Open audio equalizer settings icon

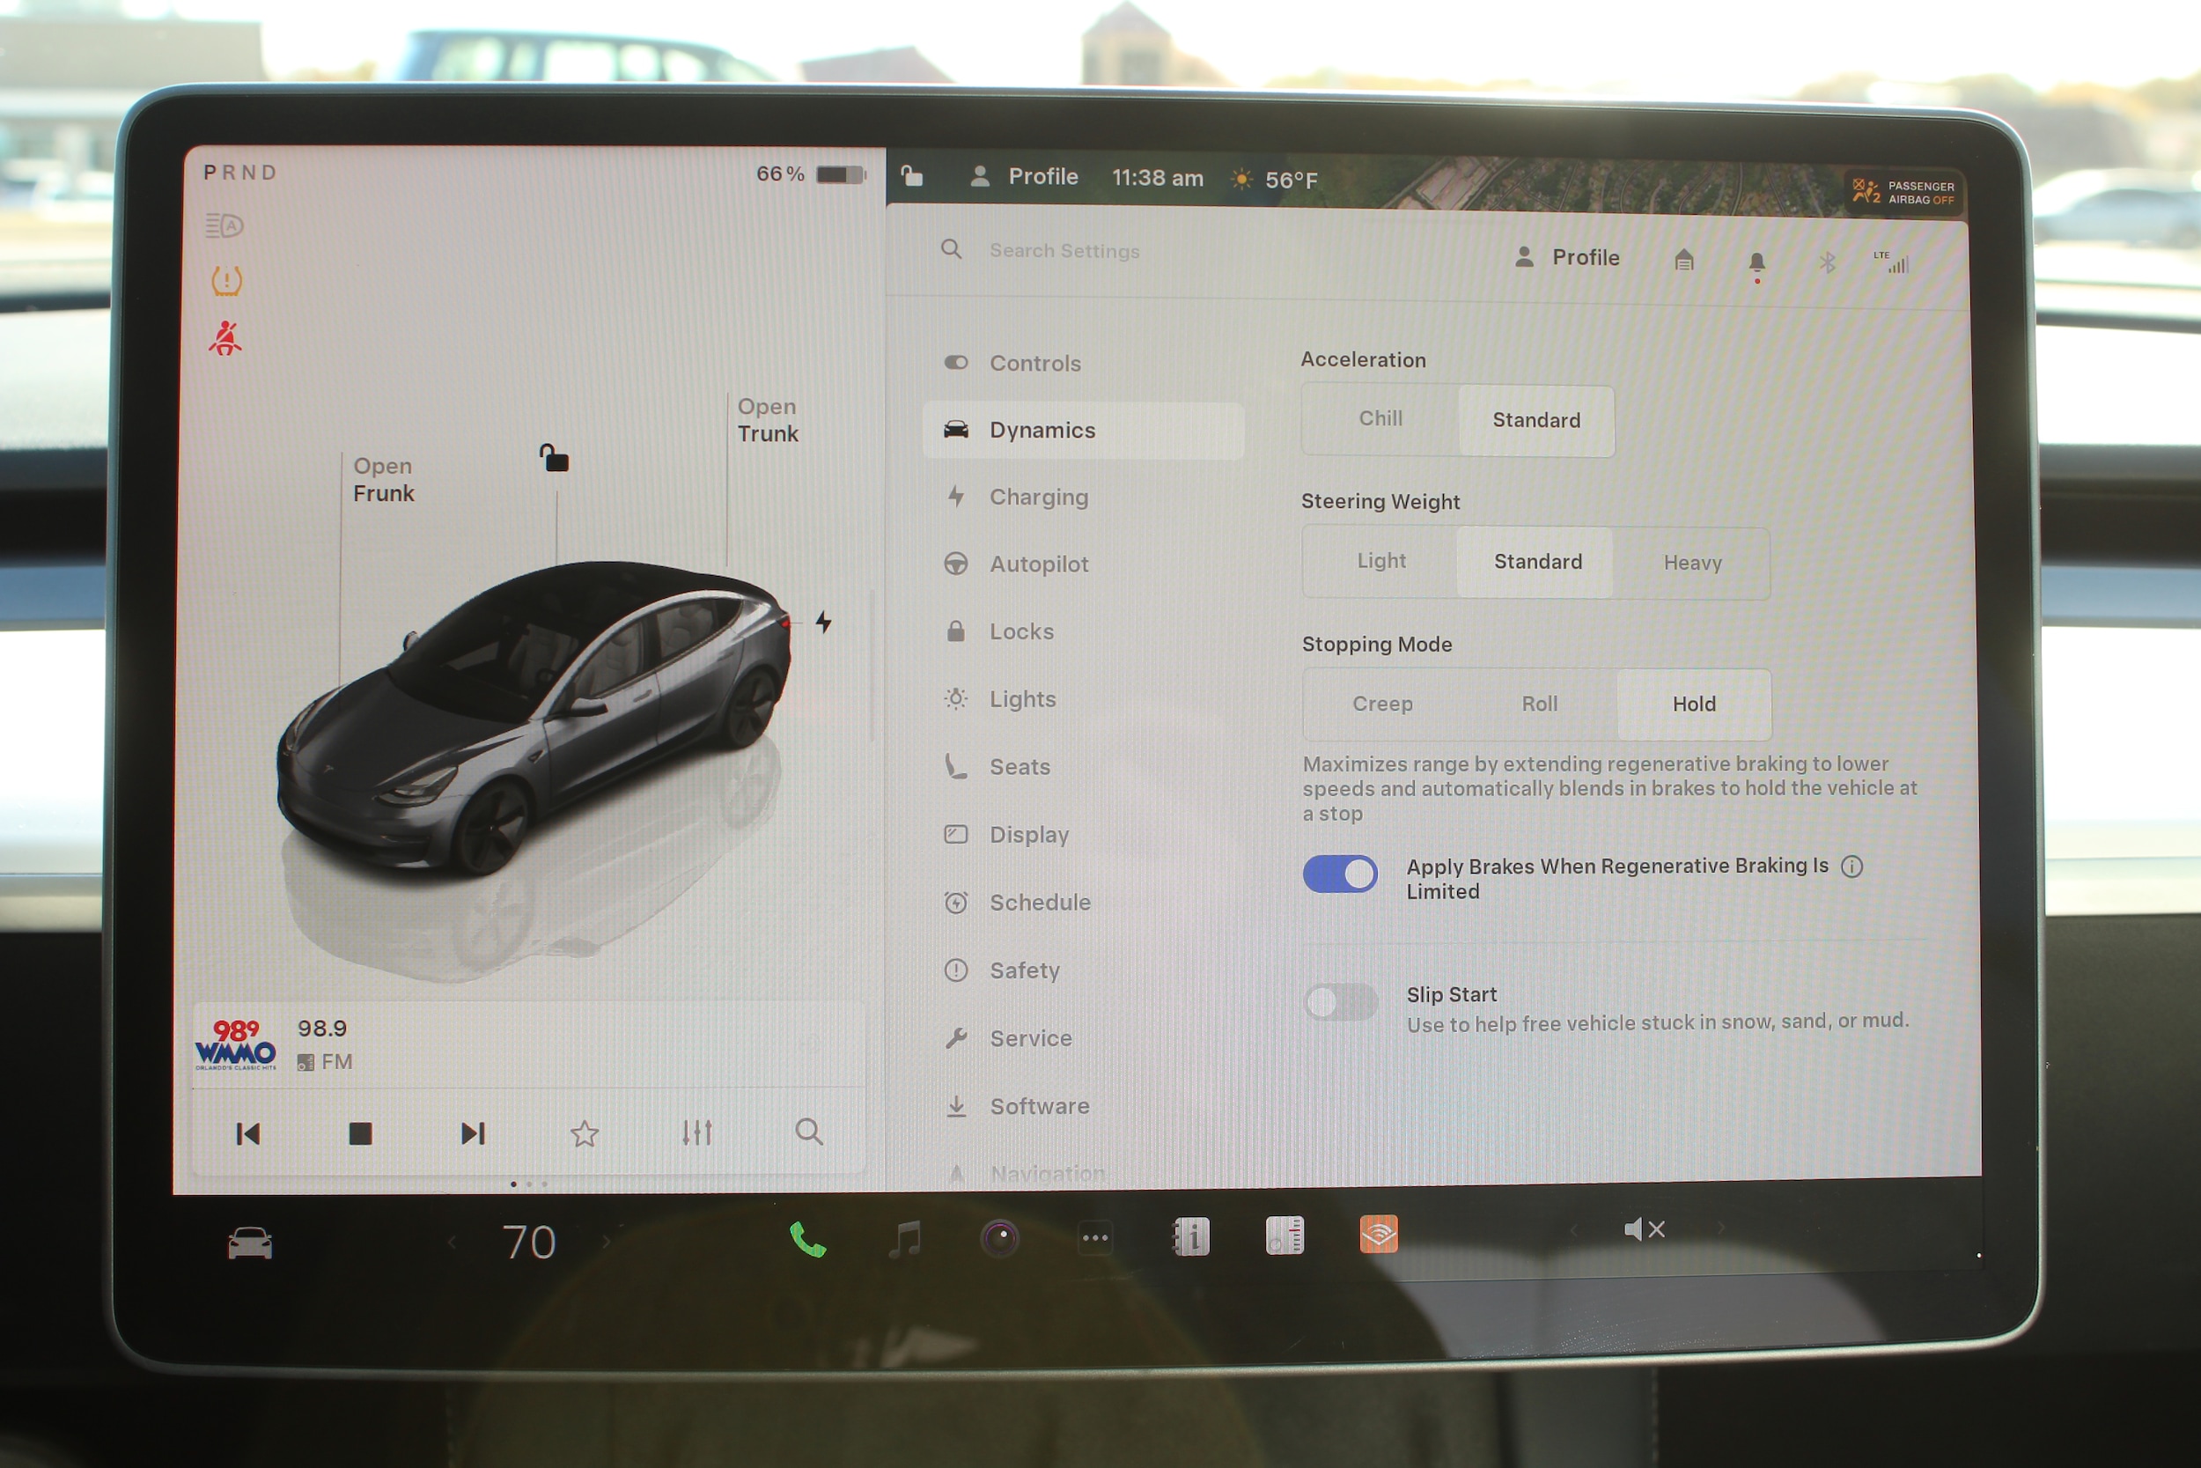pyautogui.click(x=697, y=1132)
